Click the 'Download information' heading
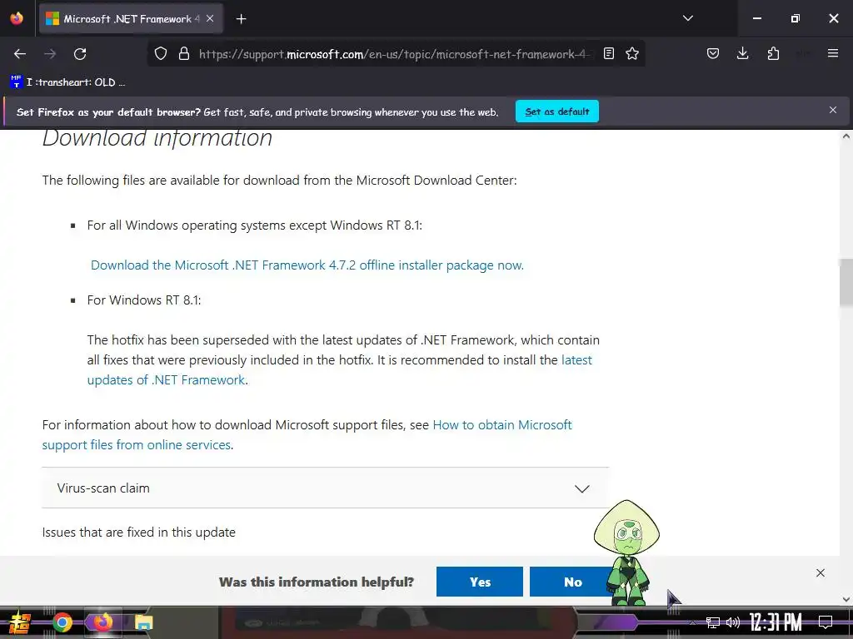The image size is (853, 639). tap(157, 137)
